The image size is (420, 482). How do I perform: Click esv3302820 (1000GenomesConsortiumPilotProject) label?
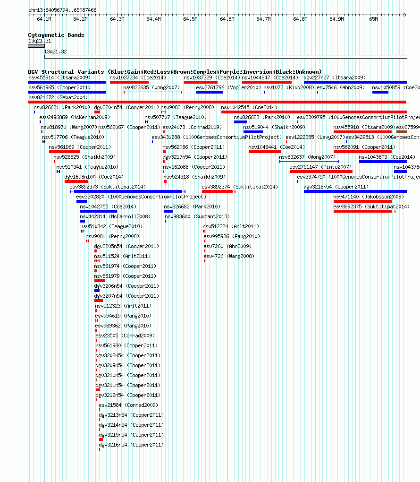click(141, 197)
